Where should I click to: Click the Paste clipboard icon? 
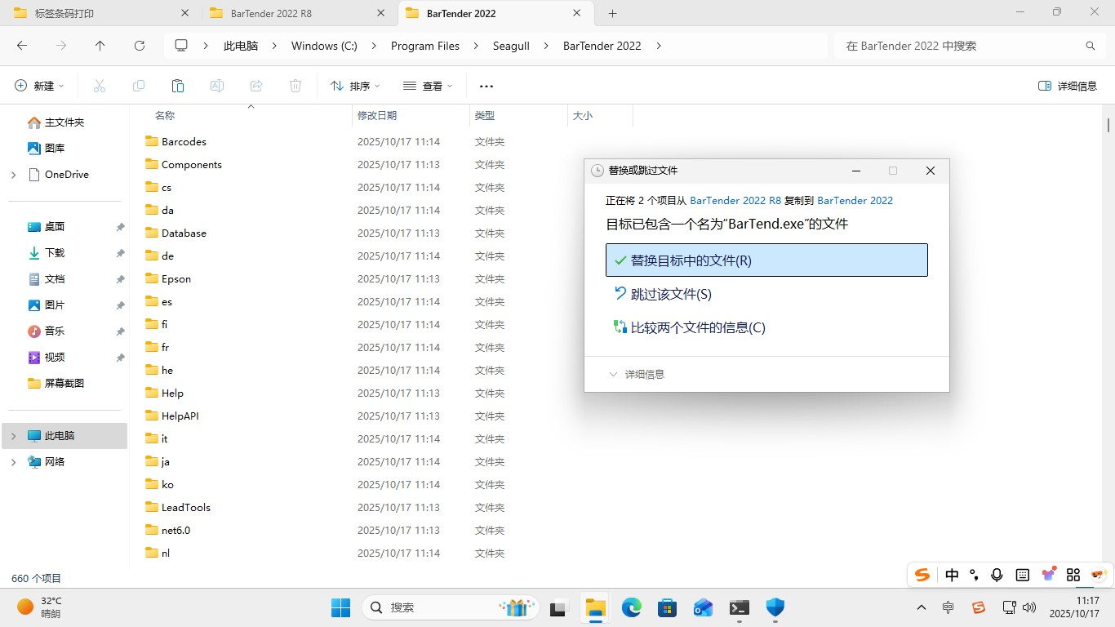click(178, 86)
